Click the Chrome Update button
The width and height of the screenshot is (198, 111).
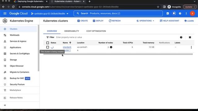point(190,7)
